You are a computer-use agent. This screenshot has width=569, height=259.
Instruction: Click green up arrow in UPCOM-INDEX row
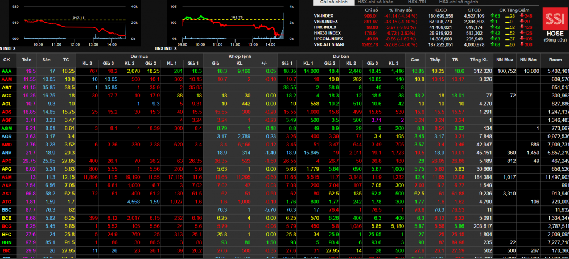pos(493,38)
